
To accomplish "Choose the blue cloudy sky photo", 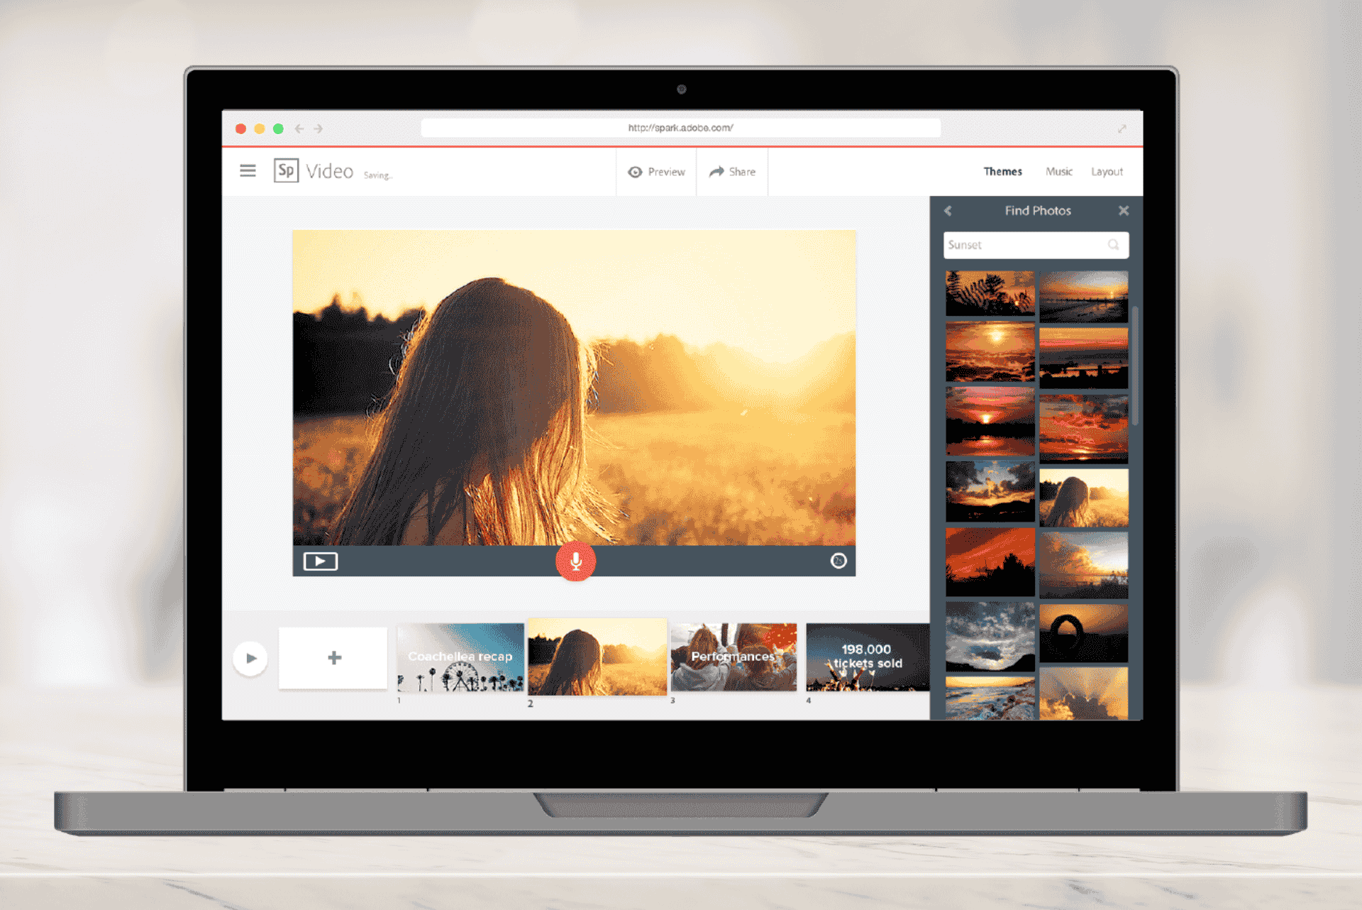I will pyautogui.click(x=990, y=637).
